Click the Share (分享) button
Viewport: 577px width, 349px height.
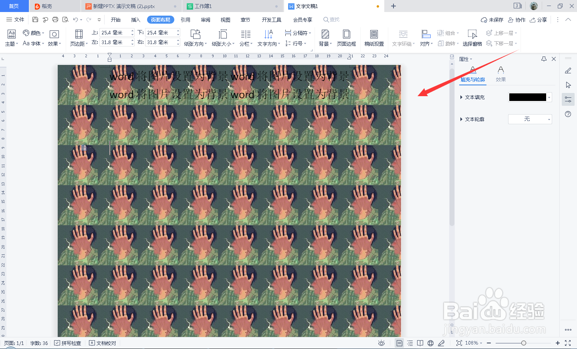click(x=538, y=20)
